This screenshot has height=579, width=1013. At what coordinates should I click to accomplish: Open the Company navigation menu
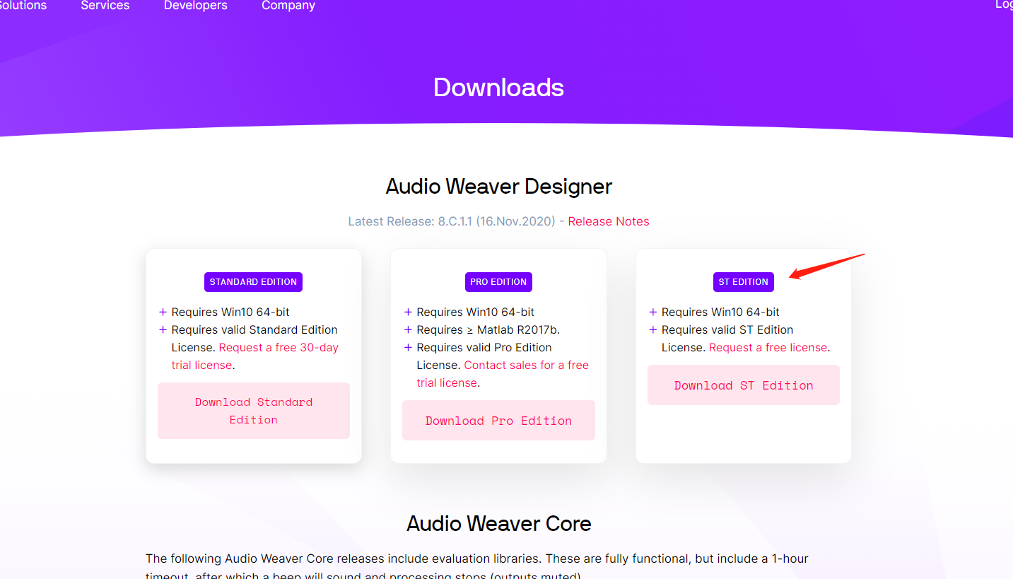[288, 6]
